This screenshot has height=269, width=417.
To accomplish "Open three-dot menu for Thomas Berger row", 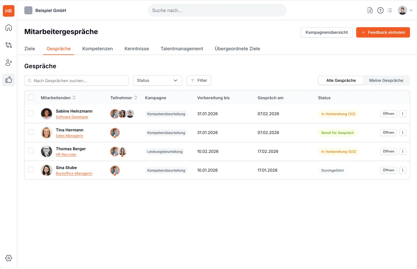I will (x=403, y=151).
